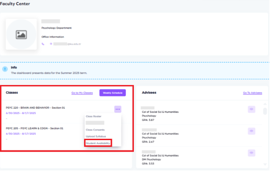270x171 pixels.
Task: View the advisee with GPA 3.87
Action: pyautogui.click(x=251, y=109)
